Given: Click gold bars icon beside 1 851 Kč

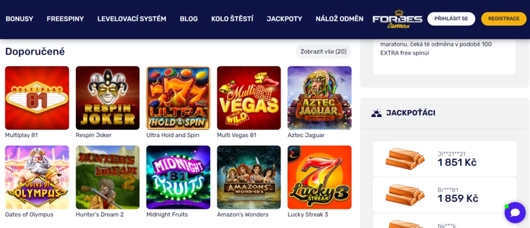Looking at the screenshot, I should 405,159.
